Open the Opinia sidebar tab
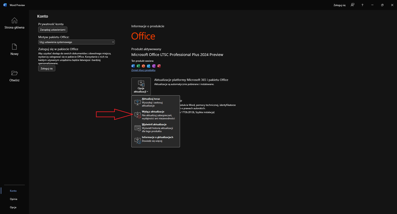 pos(13,199)
